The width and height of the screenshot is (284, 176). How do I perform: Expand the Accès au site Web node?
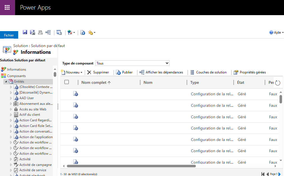tap(11, 109)
